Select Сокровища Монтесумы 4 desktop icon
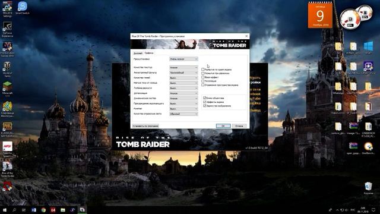The width and height of the screenshot is (380, 214). coord(7,109)
